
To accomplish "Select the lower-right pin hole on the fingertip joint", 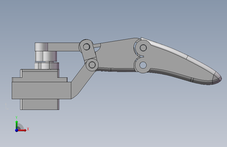I will 143,65.
